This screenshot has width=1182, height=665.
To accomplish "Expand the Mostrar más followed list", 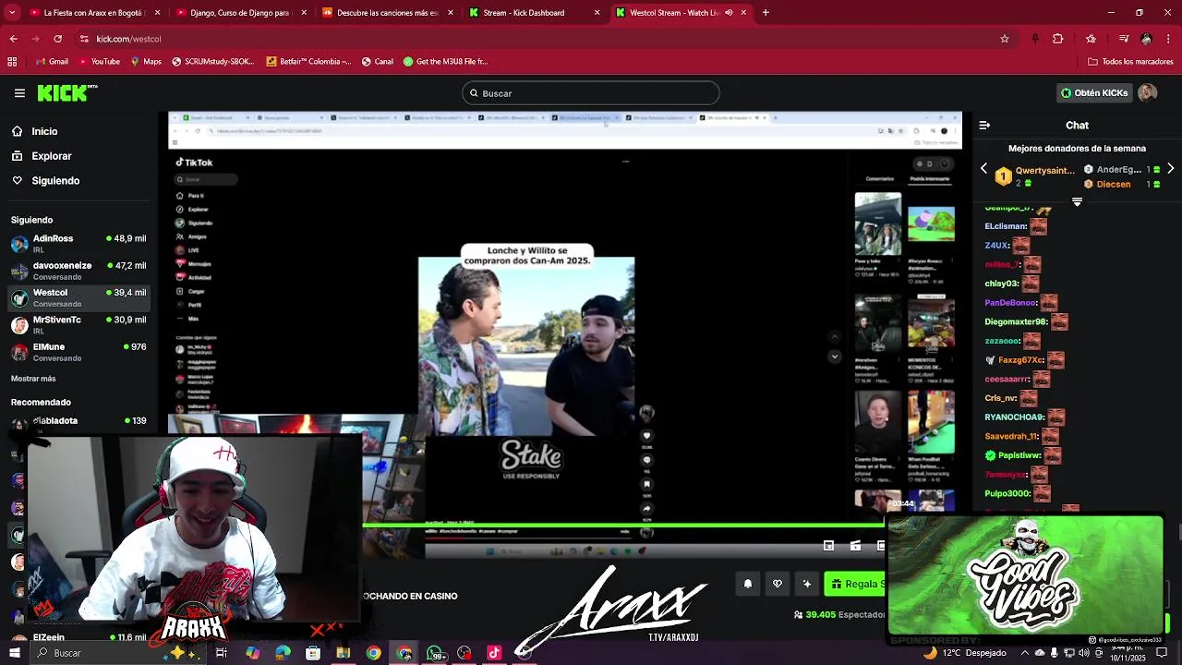I will tap(33, 379).
